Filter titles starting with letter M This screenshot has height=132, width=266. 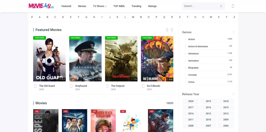[133, 17]
